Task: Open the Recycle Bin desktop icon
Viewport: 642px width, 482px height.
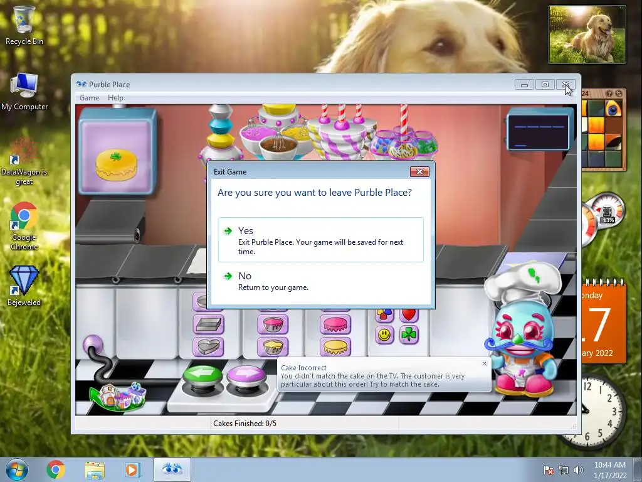Action: click(24, 25)
